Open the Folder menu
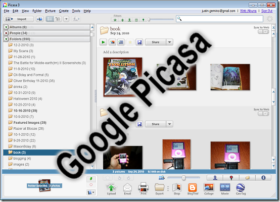The height and width of the screenshot is (202, 280). (37, 11)
